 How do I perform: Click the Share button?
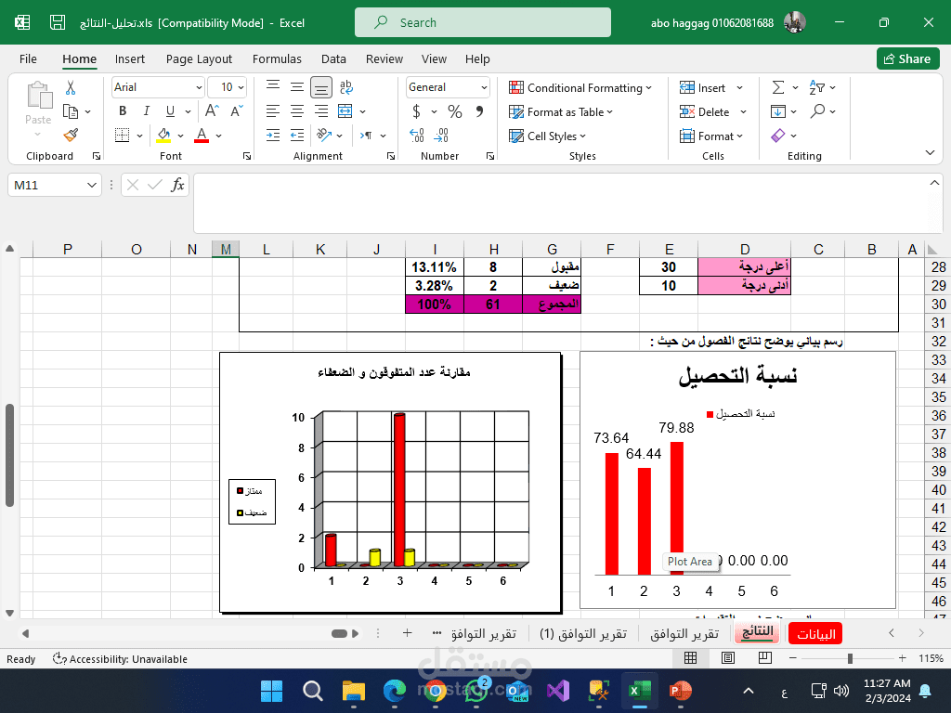[907, 58]
